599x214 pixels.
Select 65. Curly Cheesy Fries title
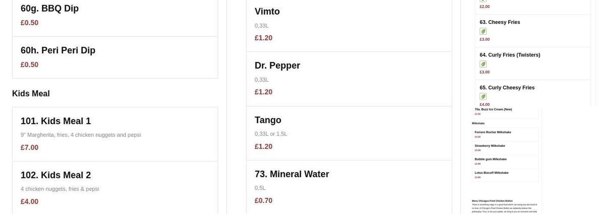pyautogui.click(x=507, y=88)
